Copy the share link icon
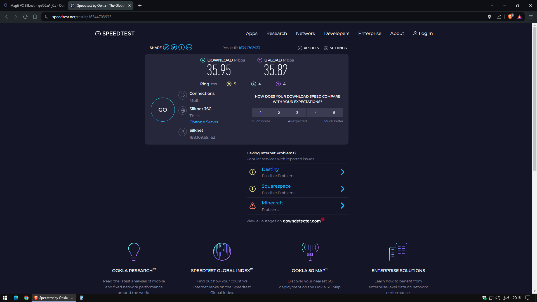The image size is (537, 302). 166,47
